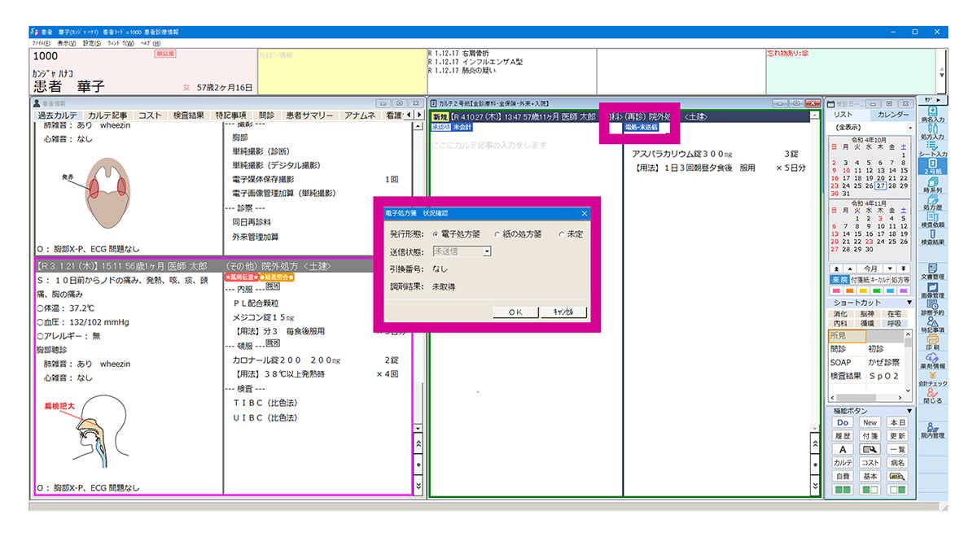This screenshot has height=537, width=977.
Task: Choose the 紙の処方箋 radio option
Action: click(x=497, y=234)
